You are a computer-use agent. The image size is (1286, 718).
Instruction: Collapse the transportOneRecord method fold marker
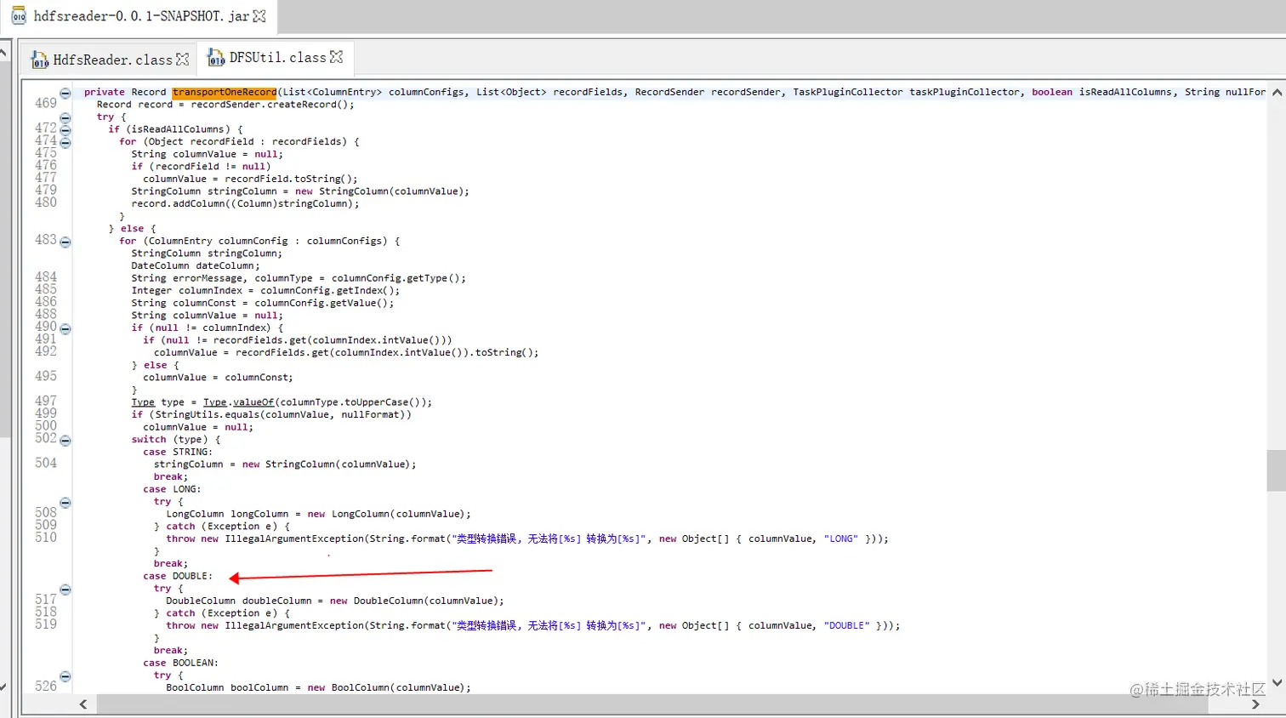point(65,93)
